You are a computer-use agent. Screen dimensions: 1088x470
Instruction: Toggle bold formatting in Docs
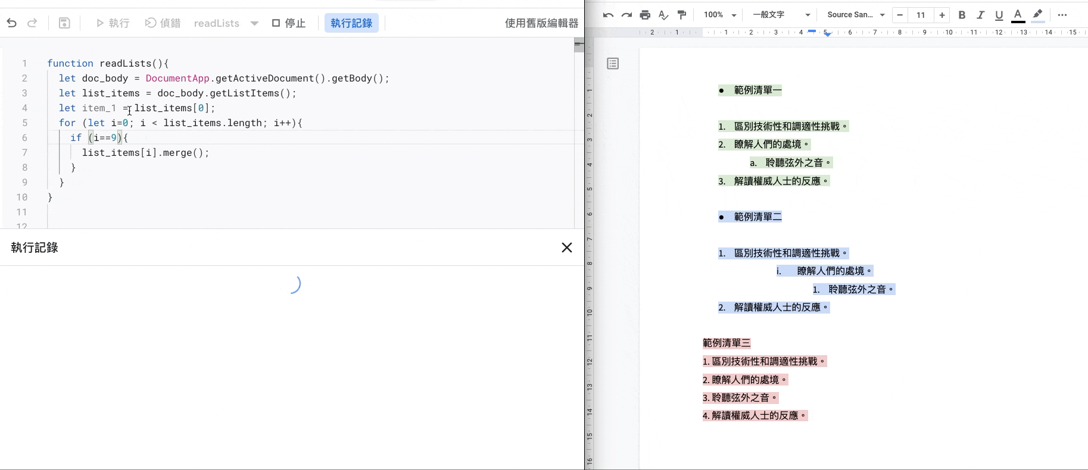(962, 15)
